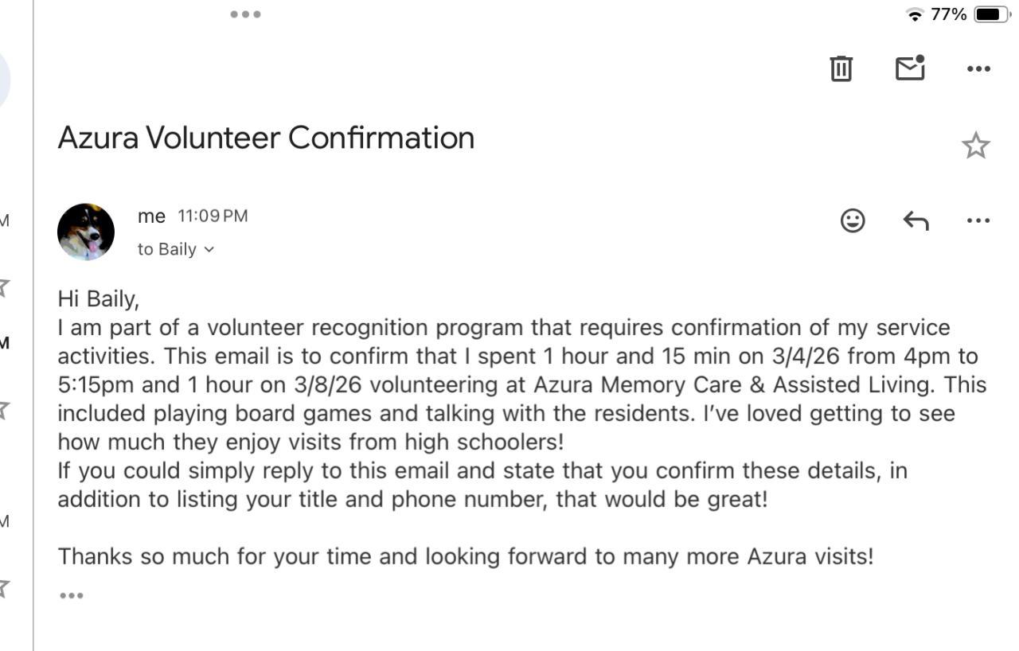Open the iPad multitasking dots at top
The width and height of the screenshot is (1019, 651).
pyautogui.click(x=245, y=14)
